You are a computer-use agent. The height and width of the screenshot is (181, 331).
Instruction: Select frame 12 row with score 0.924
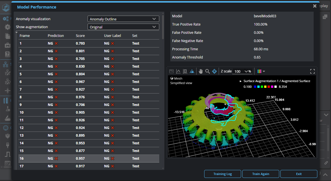89,128
